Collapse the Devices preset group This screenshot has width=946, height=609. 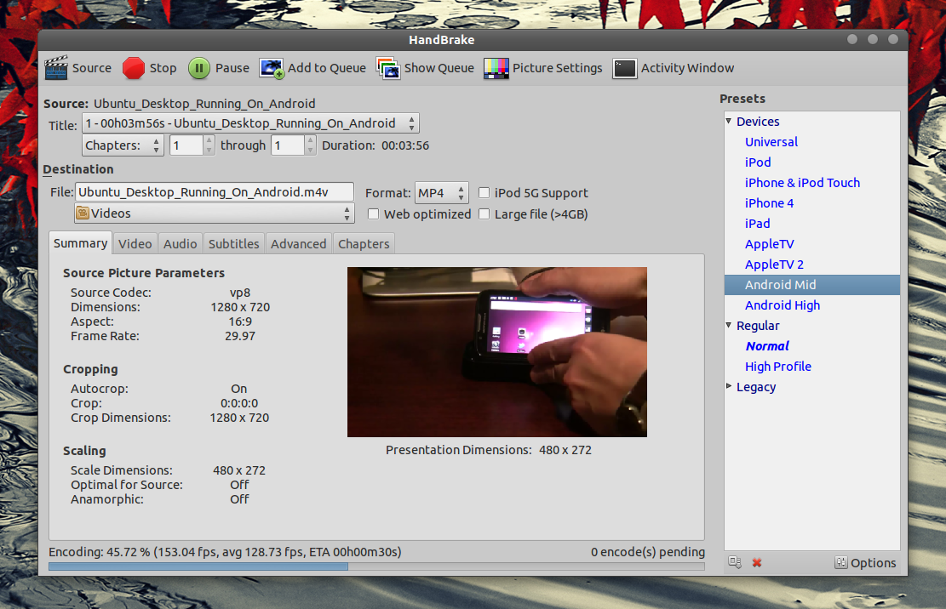click(x=729, y=121)
